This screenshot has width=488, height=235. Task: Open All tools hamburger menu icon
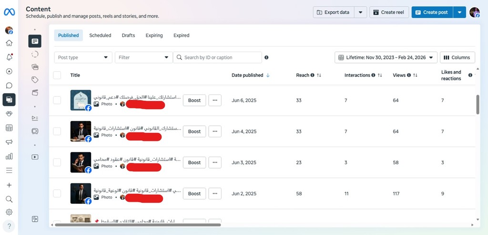click(9, 170)
